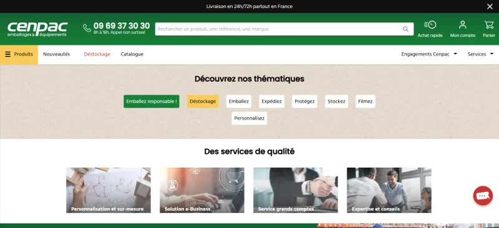Click the hamburger icon beside Produits

click(8, 54)
